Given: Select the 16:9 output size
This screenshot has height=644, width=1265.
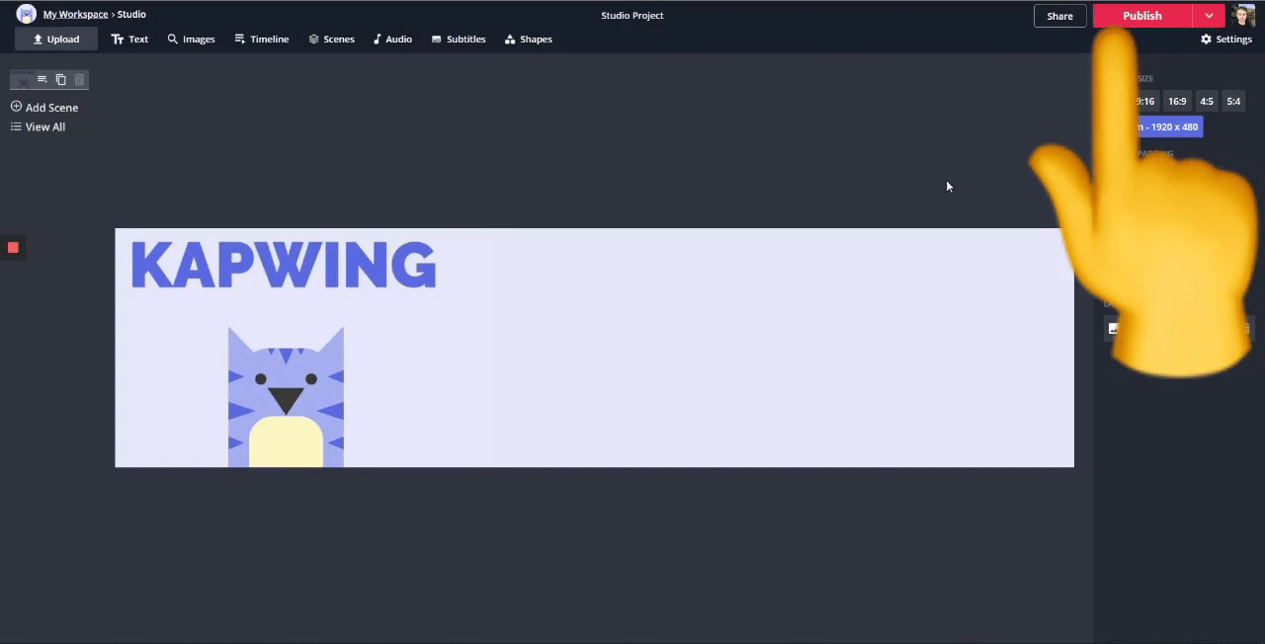Looking at the screenshot, I should point(1177,101).
